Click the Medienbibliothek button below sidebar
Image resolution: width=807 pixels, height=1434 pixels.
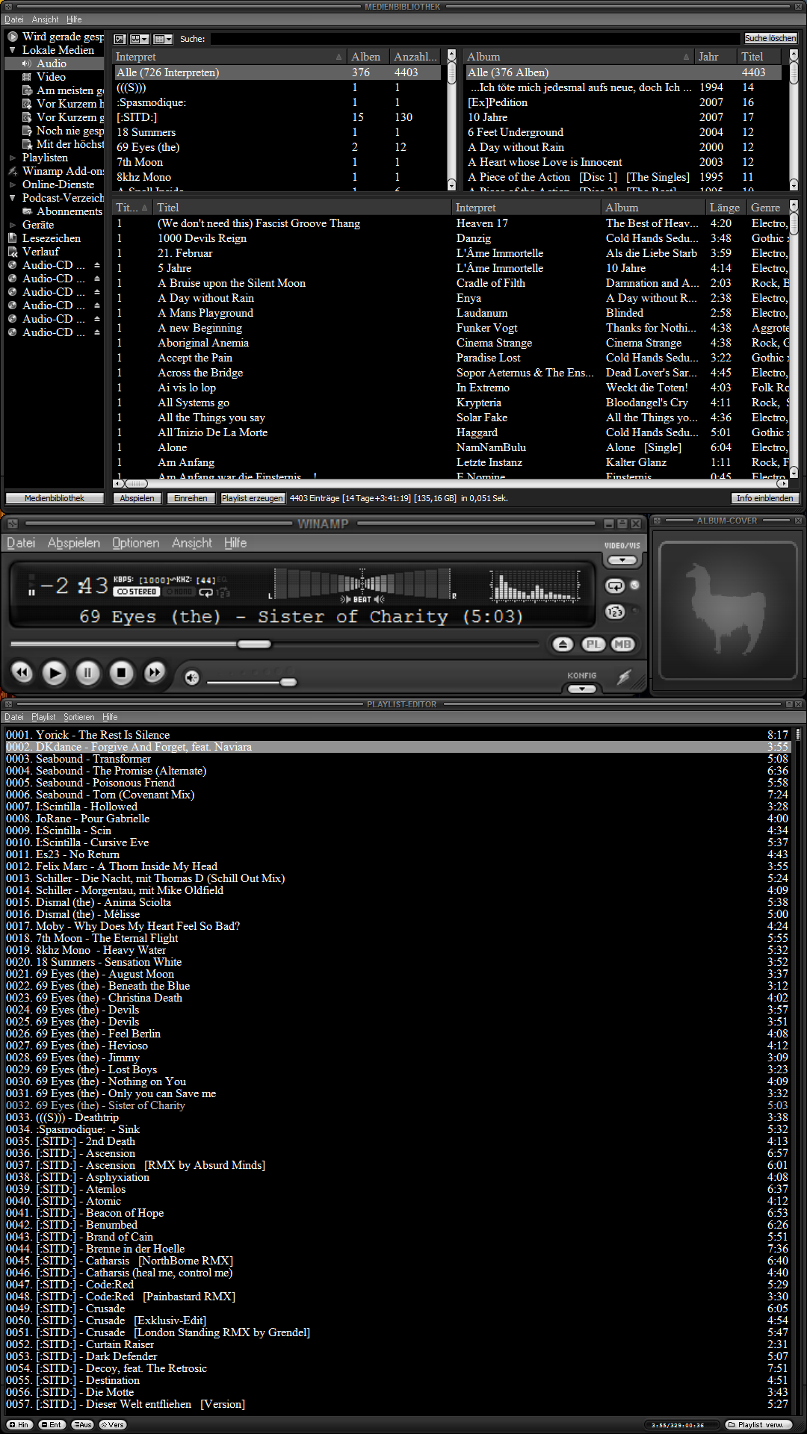coord(55,498)
